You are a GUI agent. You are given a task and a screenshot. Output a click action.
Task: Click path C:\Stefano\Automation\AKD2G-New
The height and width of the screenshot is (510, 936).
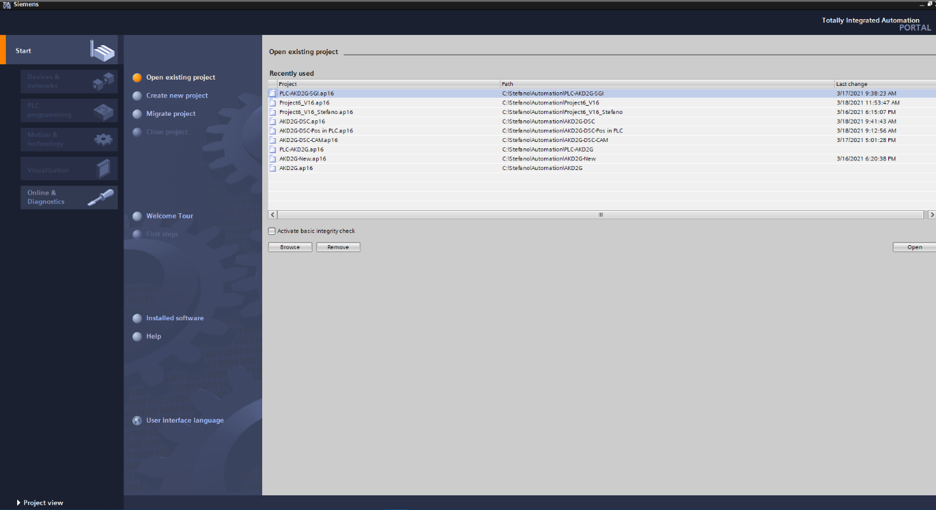tap(548, 159)
